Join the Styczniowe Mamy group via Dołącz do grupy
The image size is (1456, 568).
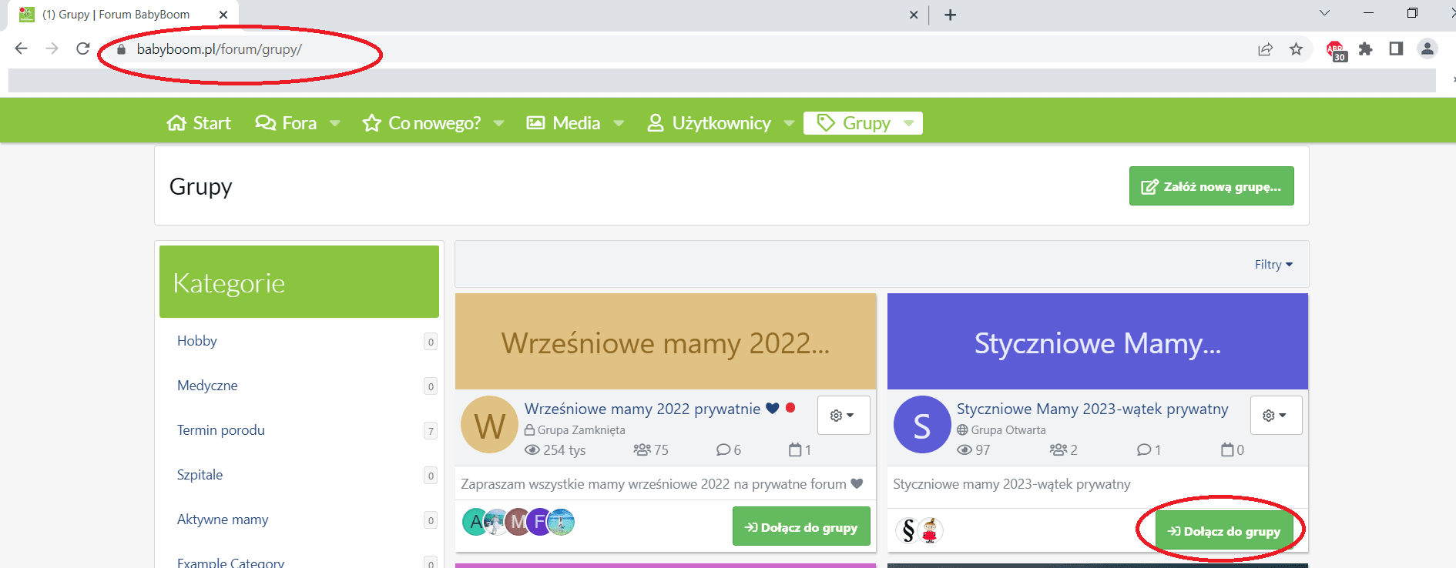[1223, 531]
